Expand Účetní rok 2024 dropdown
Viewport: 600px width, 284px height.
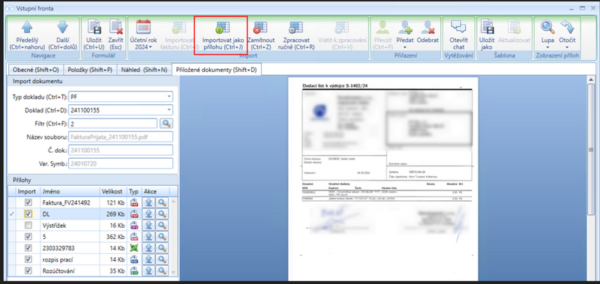coord(143,34)
